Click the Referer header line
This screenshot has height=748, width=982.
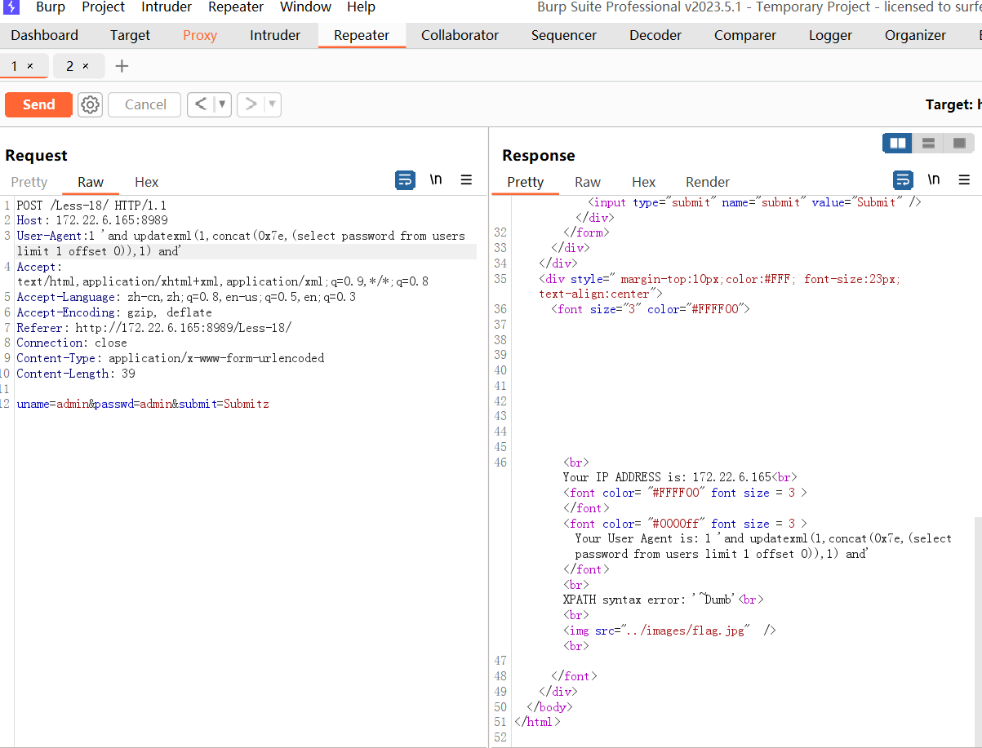coord(154,328)
